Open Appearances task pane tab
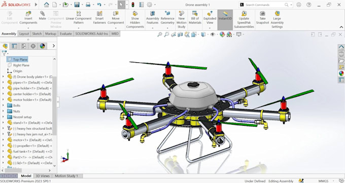Viewport: 345px width, 183px height. pos(341,73)
